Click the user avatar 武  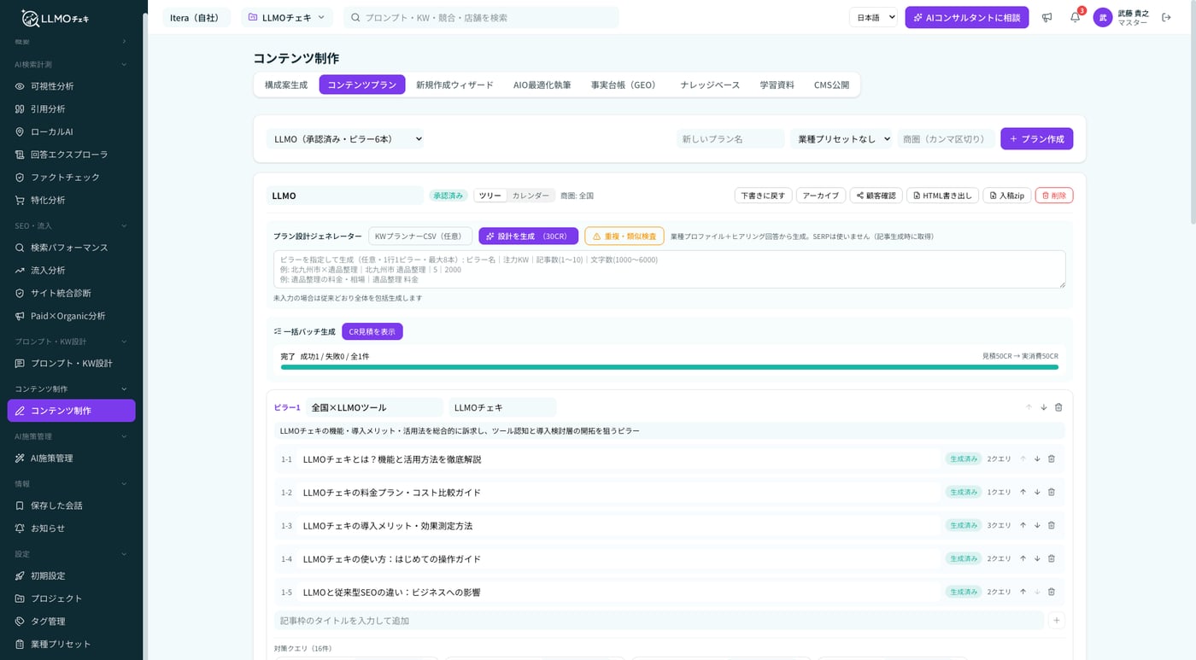(1103, 17)
